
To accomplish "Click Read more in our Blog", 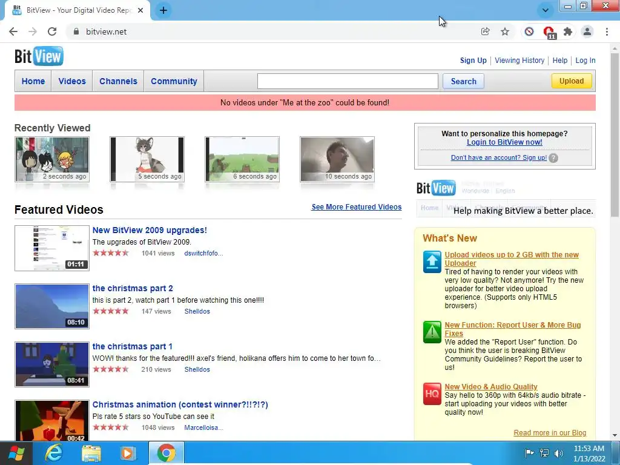I will (550, 432).
